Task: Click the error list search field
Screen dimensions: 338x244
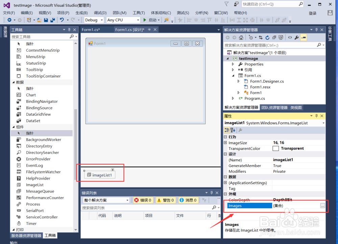Action: click(x=147, y=208)
